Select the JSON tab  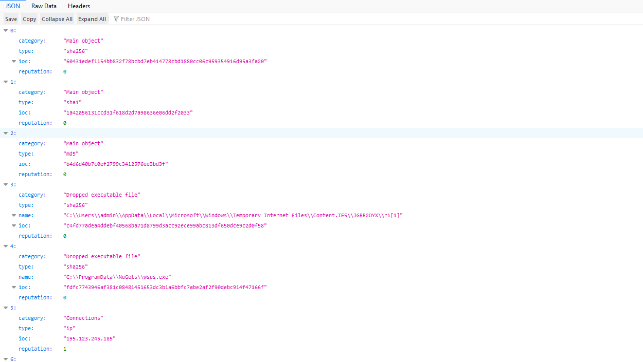(x=13, y=6)
